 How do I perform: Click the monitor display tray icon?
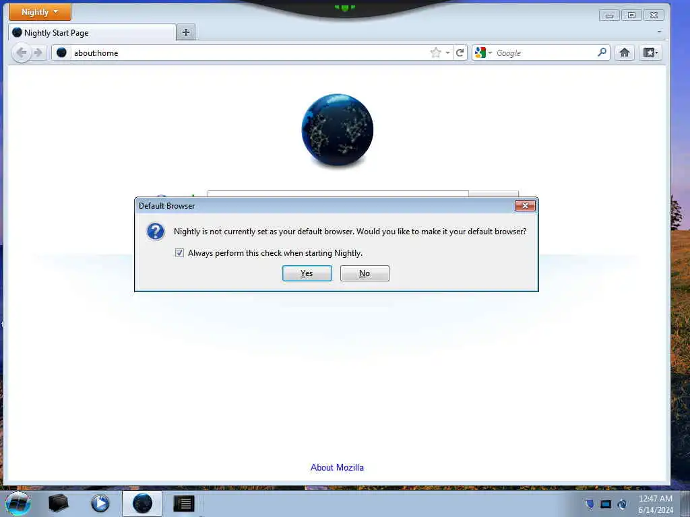pos(606,504)
